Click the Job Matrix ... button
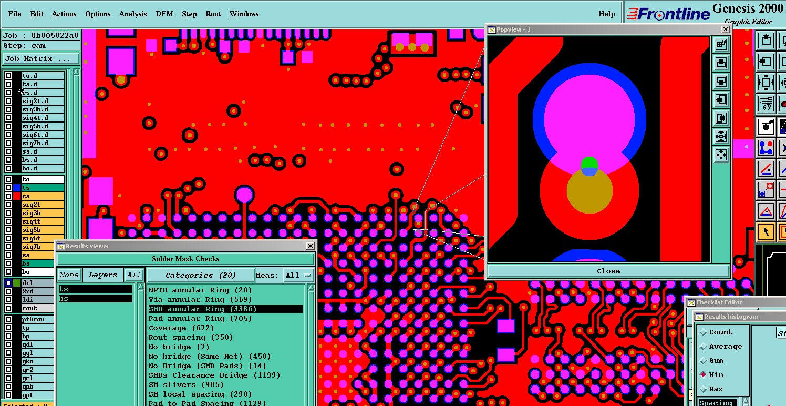 (x=40, y=59)
